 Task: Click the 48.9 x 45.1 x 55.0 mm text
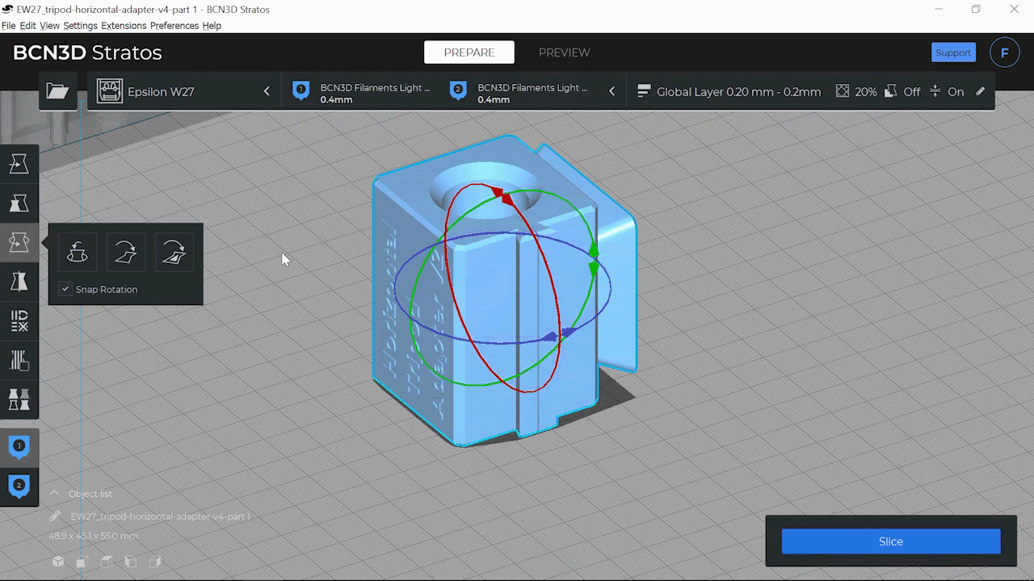pyautogui.click(x=93, y=536)
